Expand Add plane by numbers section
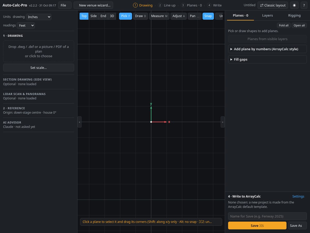Viewport: 310px width, 233px height. (x=267, y=49)
